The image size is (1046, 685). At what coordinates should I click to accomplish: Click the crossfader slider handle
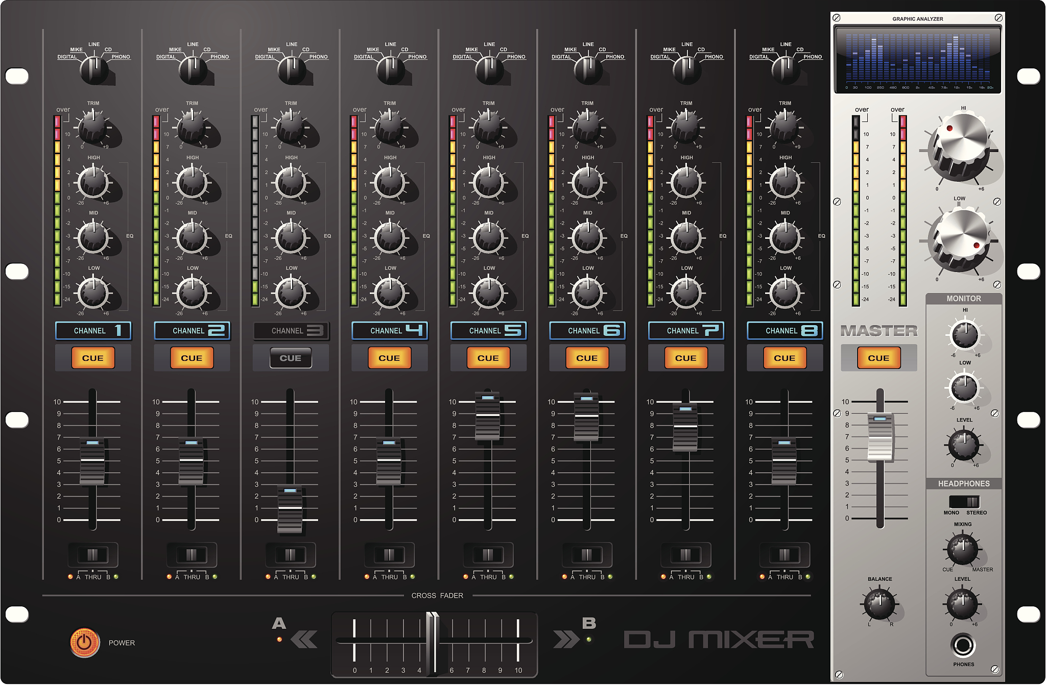(433, 642)
